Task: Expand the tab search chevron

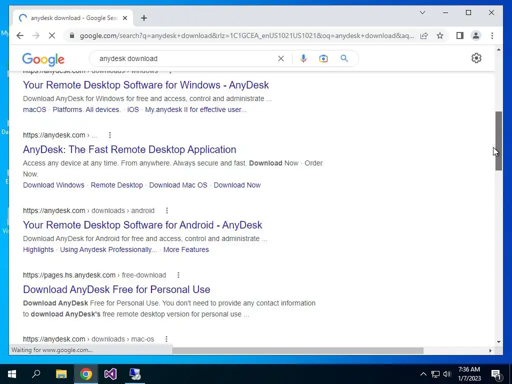Action: point(422,12)
